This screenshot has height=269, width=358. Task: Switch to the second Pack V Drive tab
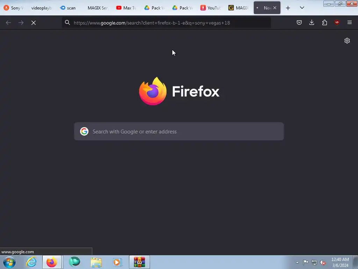point(182,8)
